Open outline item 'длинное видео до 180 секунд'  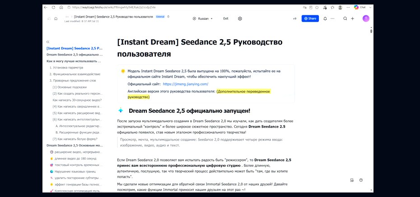click(73, 159)
